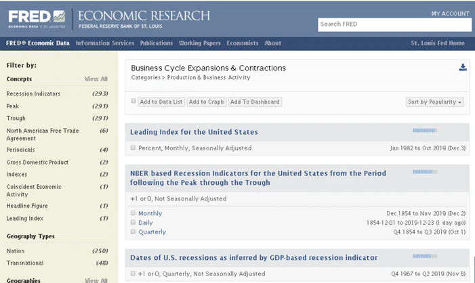Check the +1 or 0, Quarterly series checkbox
This screenshot has height=283, width=475.
point(133,274)
